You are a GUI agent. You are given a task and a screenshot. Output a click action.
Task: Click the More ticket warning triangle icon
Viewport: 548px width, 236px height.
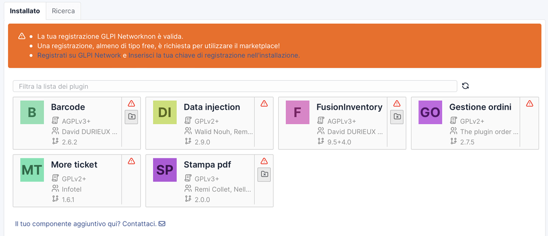click(131, 162)
